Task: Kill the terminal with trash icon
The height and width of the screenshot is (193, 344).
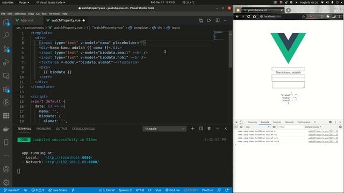Action: 209,129
